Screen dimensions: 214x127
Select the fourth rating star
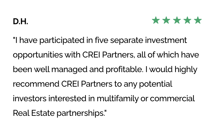[x=187, y=20]
